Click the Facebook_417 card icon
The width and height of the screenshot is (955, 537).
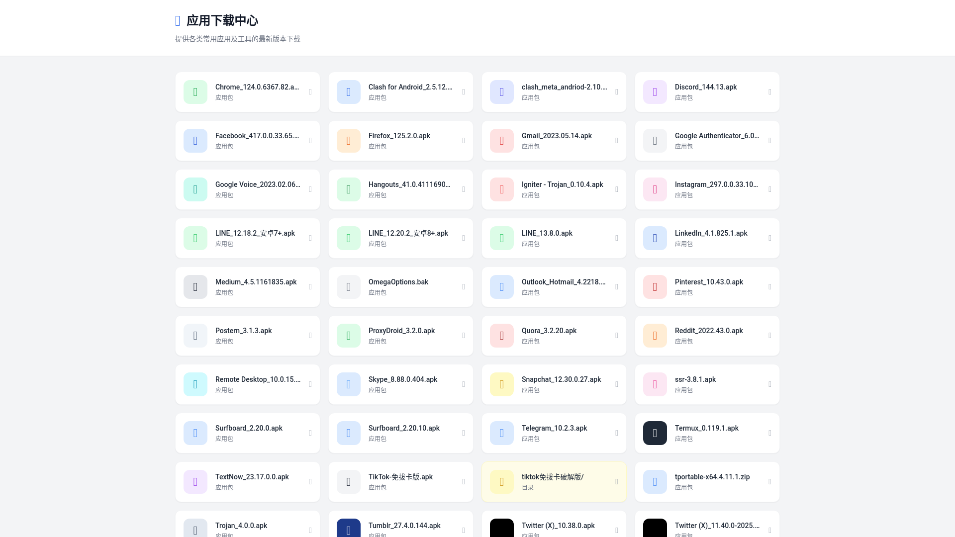(x=195, y=141)
